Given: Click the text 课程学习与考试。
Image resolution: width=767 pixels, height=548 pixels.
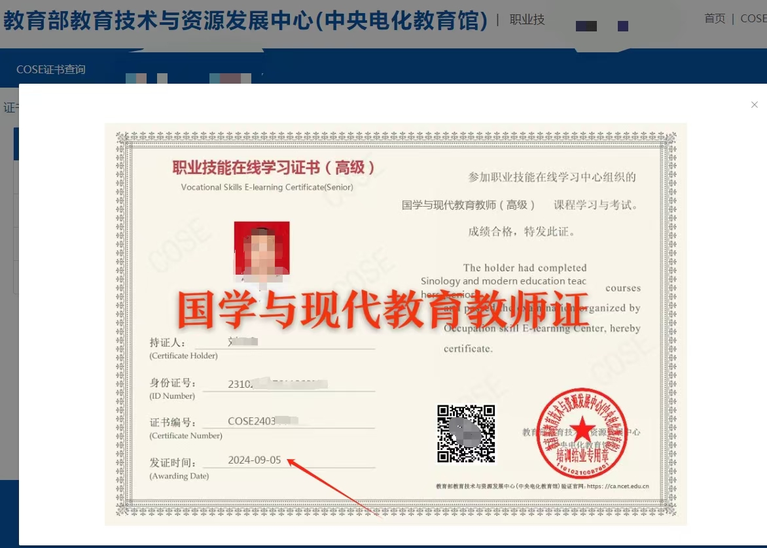Looking at the screenshot, I should [597, 205].
